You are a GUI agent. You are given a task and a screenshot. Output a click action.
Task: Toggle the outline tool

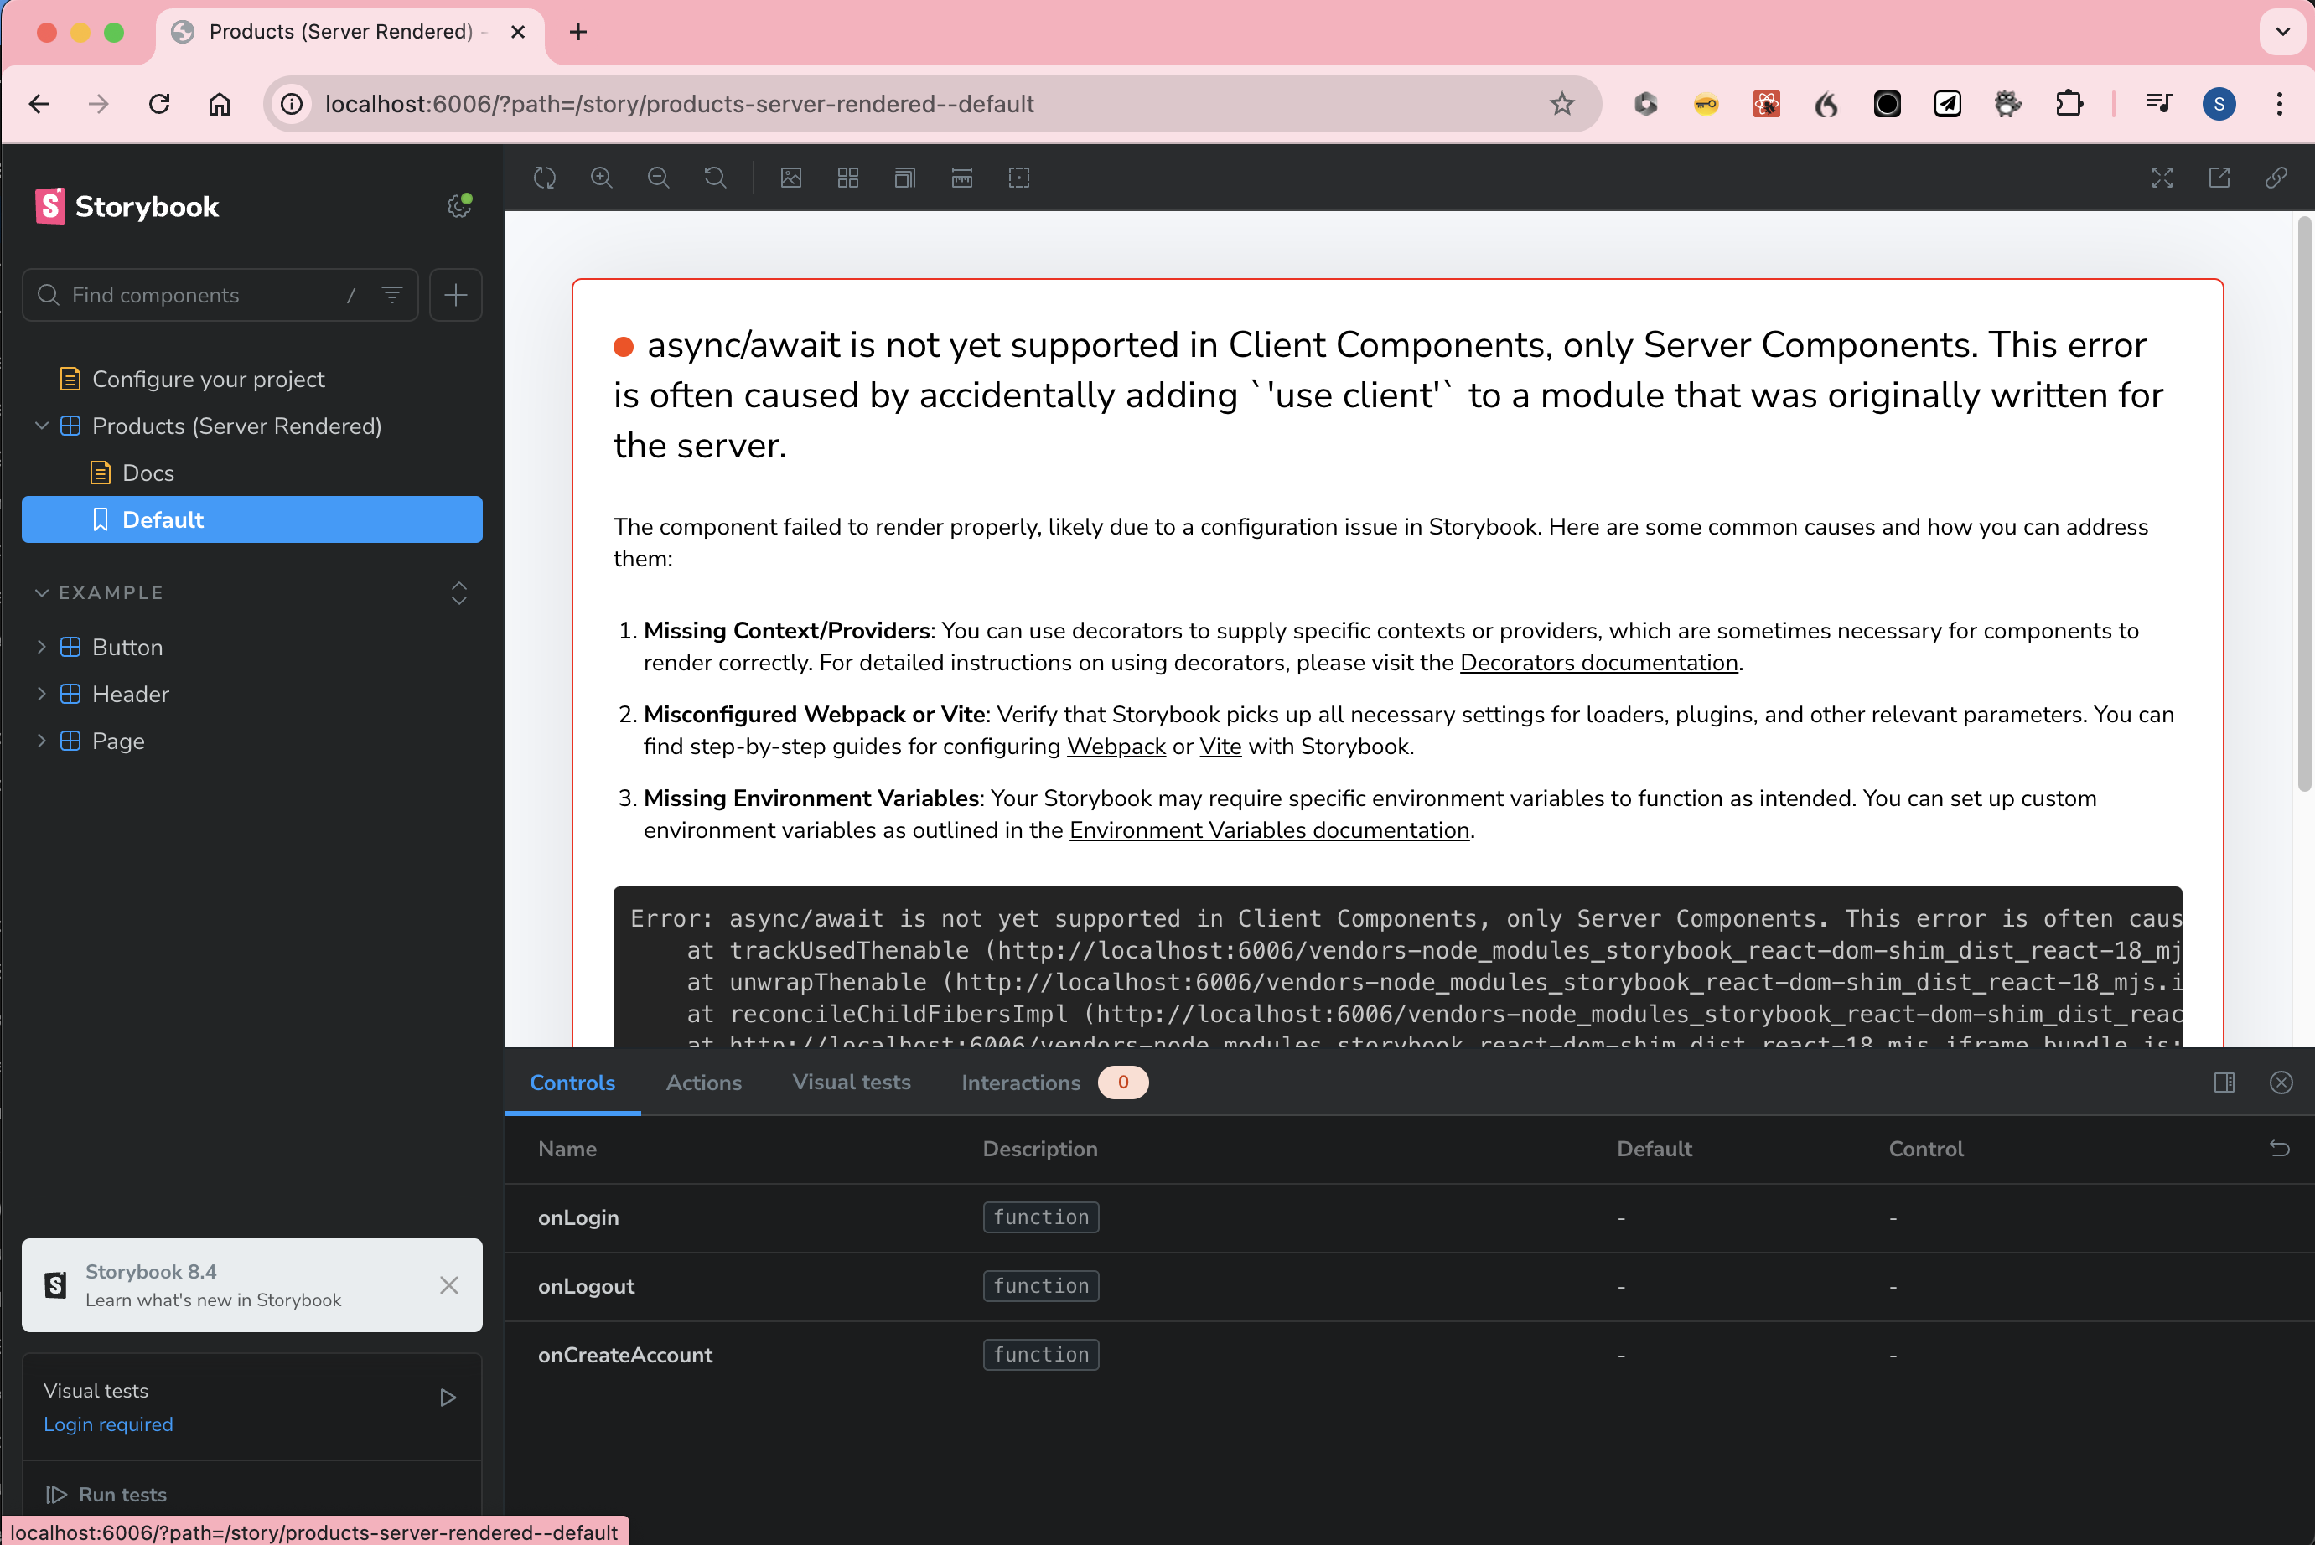pyautogui.click(x=1019, y=178)
